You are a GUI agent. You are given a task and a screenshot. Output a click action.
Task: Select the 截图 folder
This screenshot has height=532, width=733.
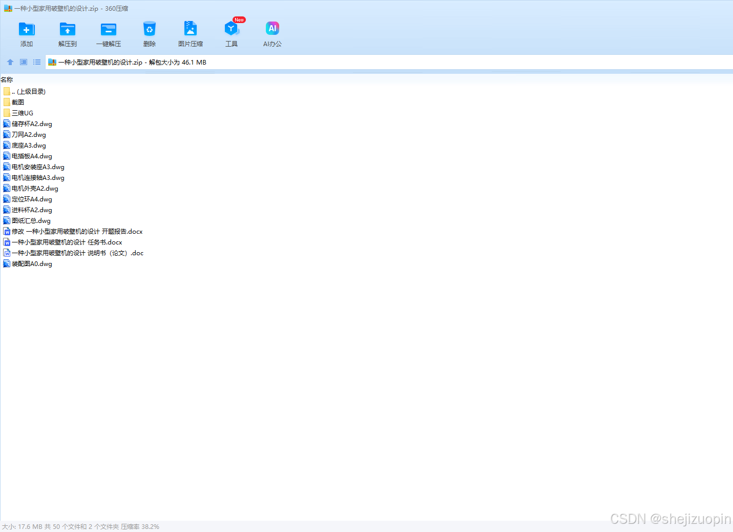click(x=14, y=102)
